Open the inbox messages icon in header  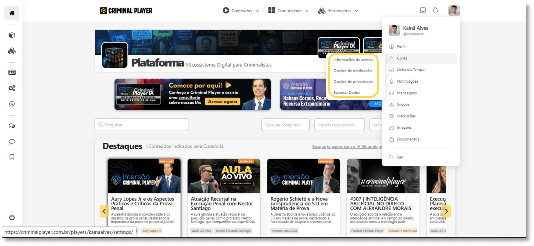[423, 10]
